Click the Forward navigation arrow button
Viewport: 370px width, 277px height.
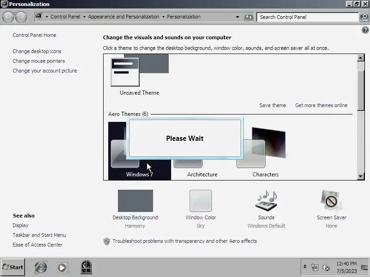(21, 17)
